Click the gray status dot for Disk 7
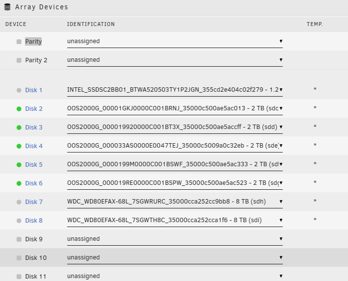Viewport: 348px width, 281px height. pyautogui.click(x=19, y=202)
